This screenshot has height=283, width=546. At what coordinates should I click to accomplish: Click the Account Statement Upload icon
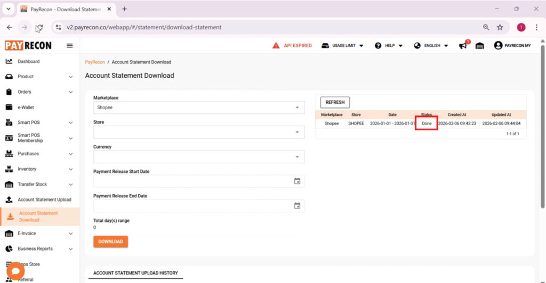click(9, 199)
